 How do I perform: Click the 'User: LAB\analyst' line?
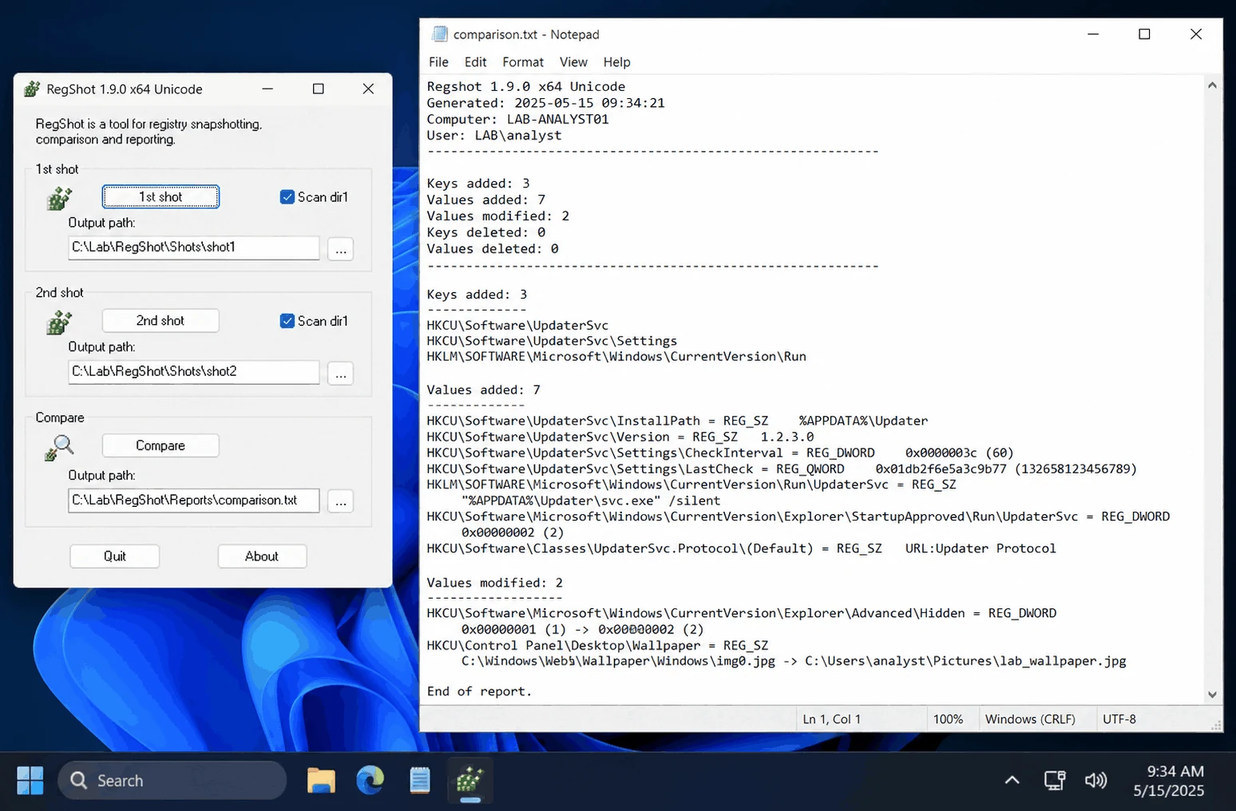[494, 135]
